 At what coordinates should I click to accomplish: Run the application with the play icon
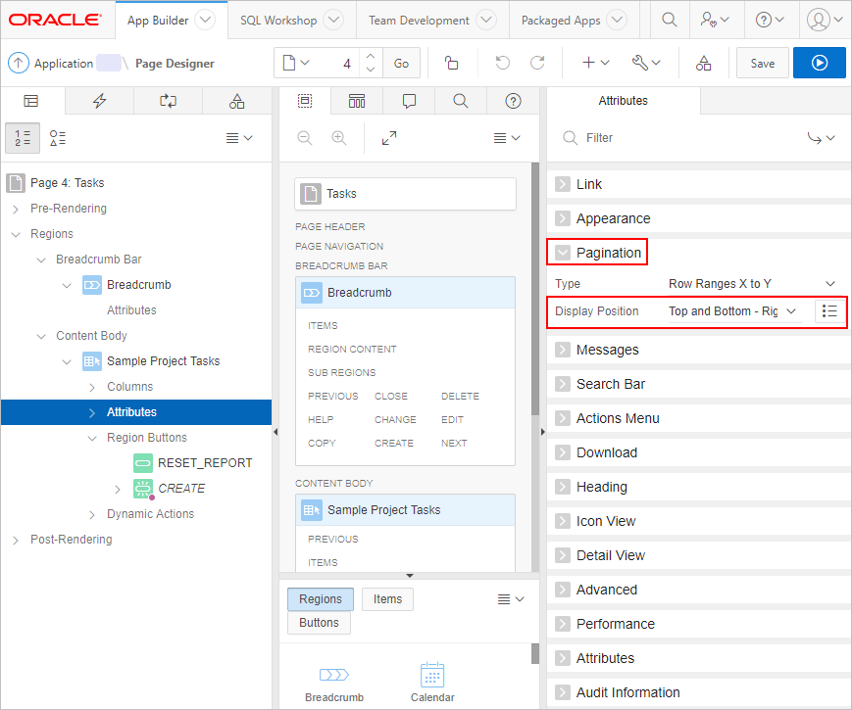tap(820, 62)
